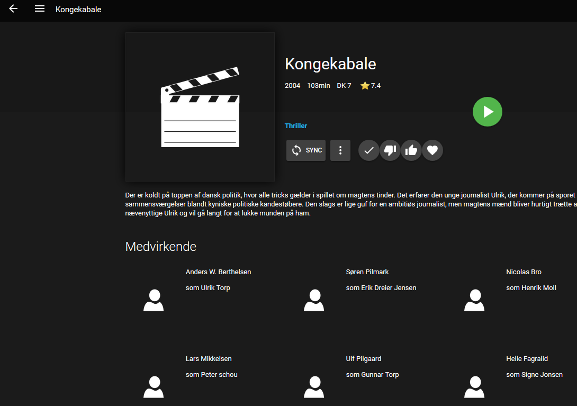The image size is (577, 406).
Task: Mark movie as watched with checkmark
Action: (369, 150)
